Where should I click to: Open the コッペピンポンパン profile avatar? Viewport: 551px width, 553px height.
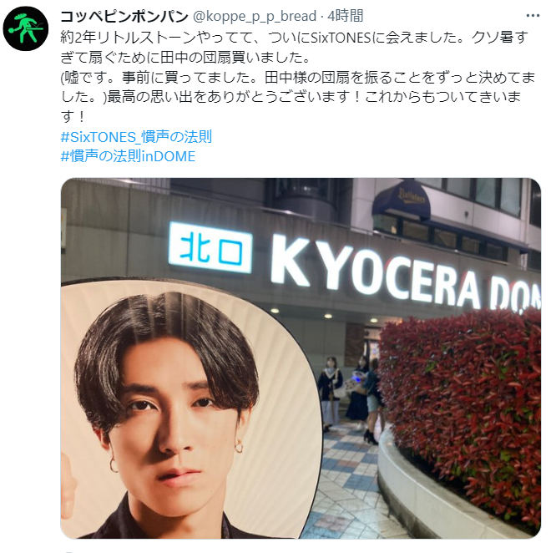(25, 28)
